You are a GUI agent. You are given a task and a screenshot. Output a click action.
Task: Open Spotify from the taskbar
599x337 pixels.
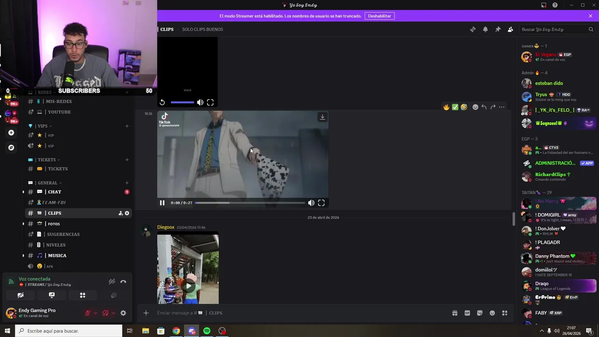click(x=207, y=331)
